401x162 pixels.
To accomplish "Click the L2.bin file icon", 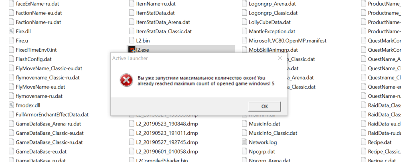I will coord(132,40).
